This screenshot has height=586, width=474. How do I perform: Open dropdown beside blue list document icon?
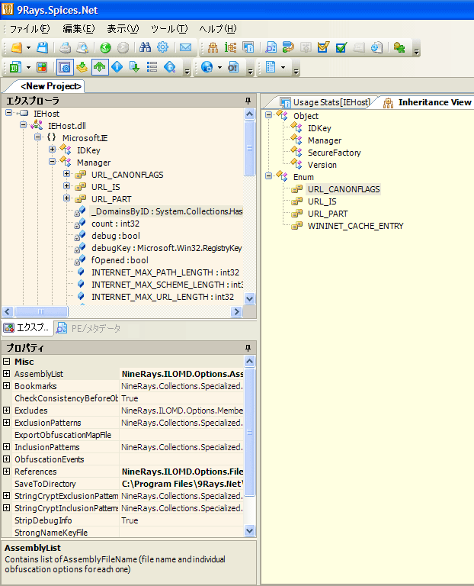283,68
